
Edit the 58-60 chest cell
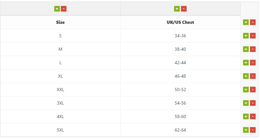click(180, 116)
